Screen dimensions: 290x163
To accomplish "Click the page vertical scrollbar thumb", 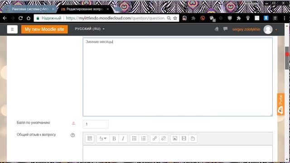I will 287,58.
